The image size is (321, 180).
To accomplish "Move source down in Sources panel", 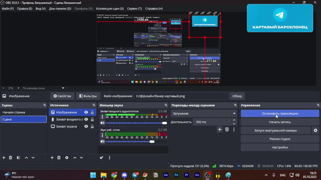I will [x=81, y=158].
